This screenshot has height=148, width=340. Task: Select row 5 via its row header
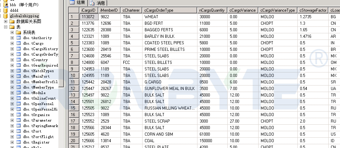[x=73, y=43]
